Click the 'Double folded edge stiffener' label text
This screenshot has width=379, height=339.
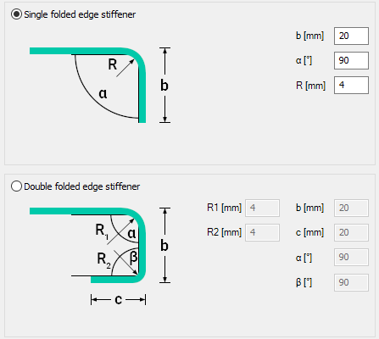point(81,186)
